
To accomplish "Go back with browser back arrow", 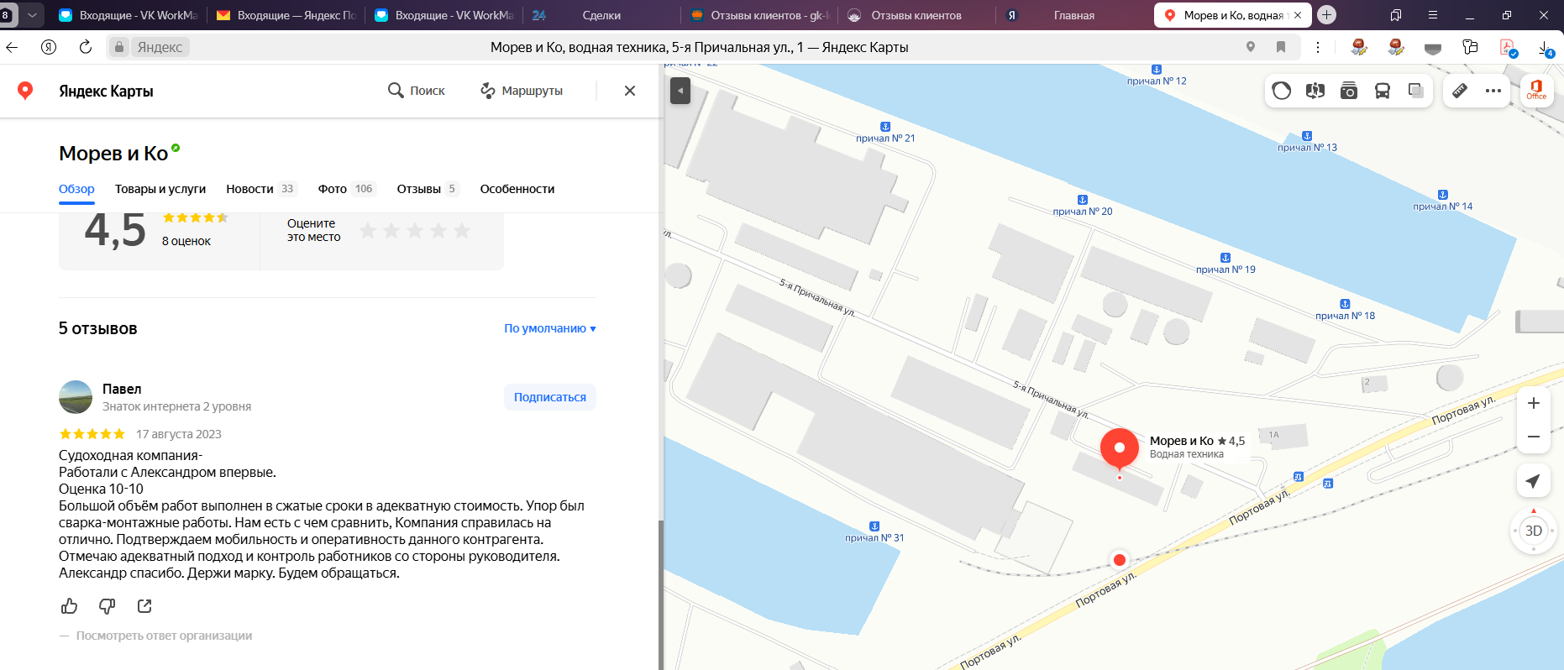I will [x=12, y=47].
